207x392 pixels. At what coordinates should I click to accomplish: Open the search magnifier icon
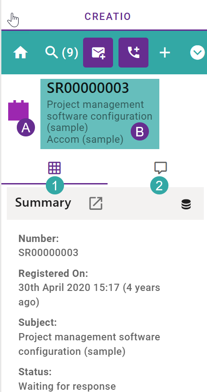click(52, 53)
